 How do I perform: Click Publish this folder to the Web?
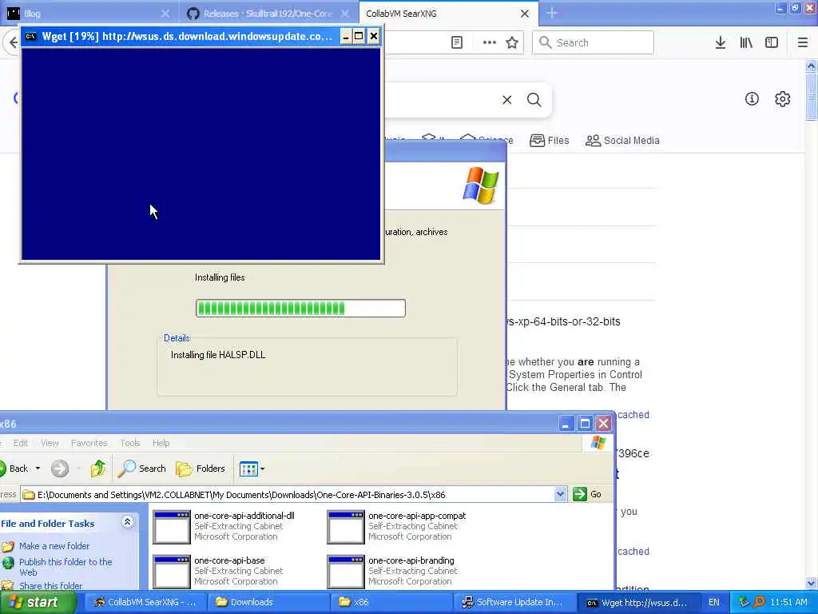(66, 567)
